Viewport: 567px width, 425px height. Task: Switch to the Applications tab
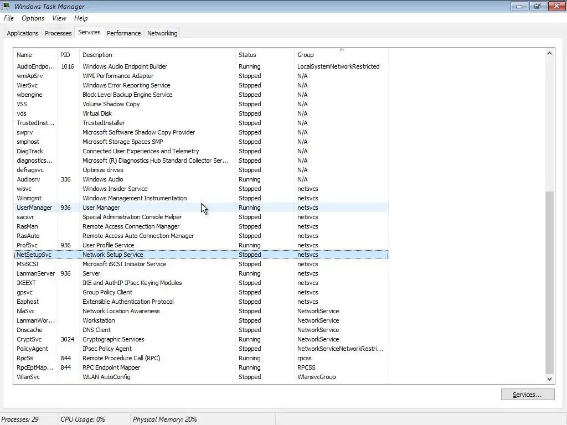click(22, 33)
